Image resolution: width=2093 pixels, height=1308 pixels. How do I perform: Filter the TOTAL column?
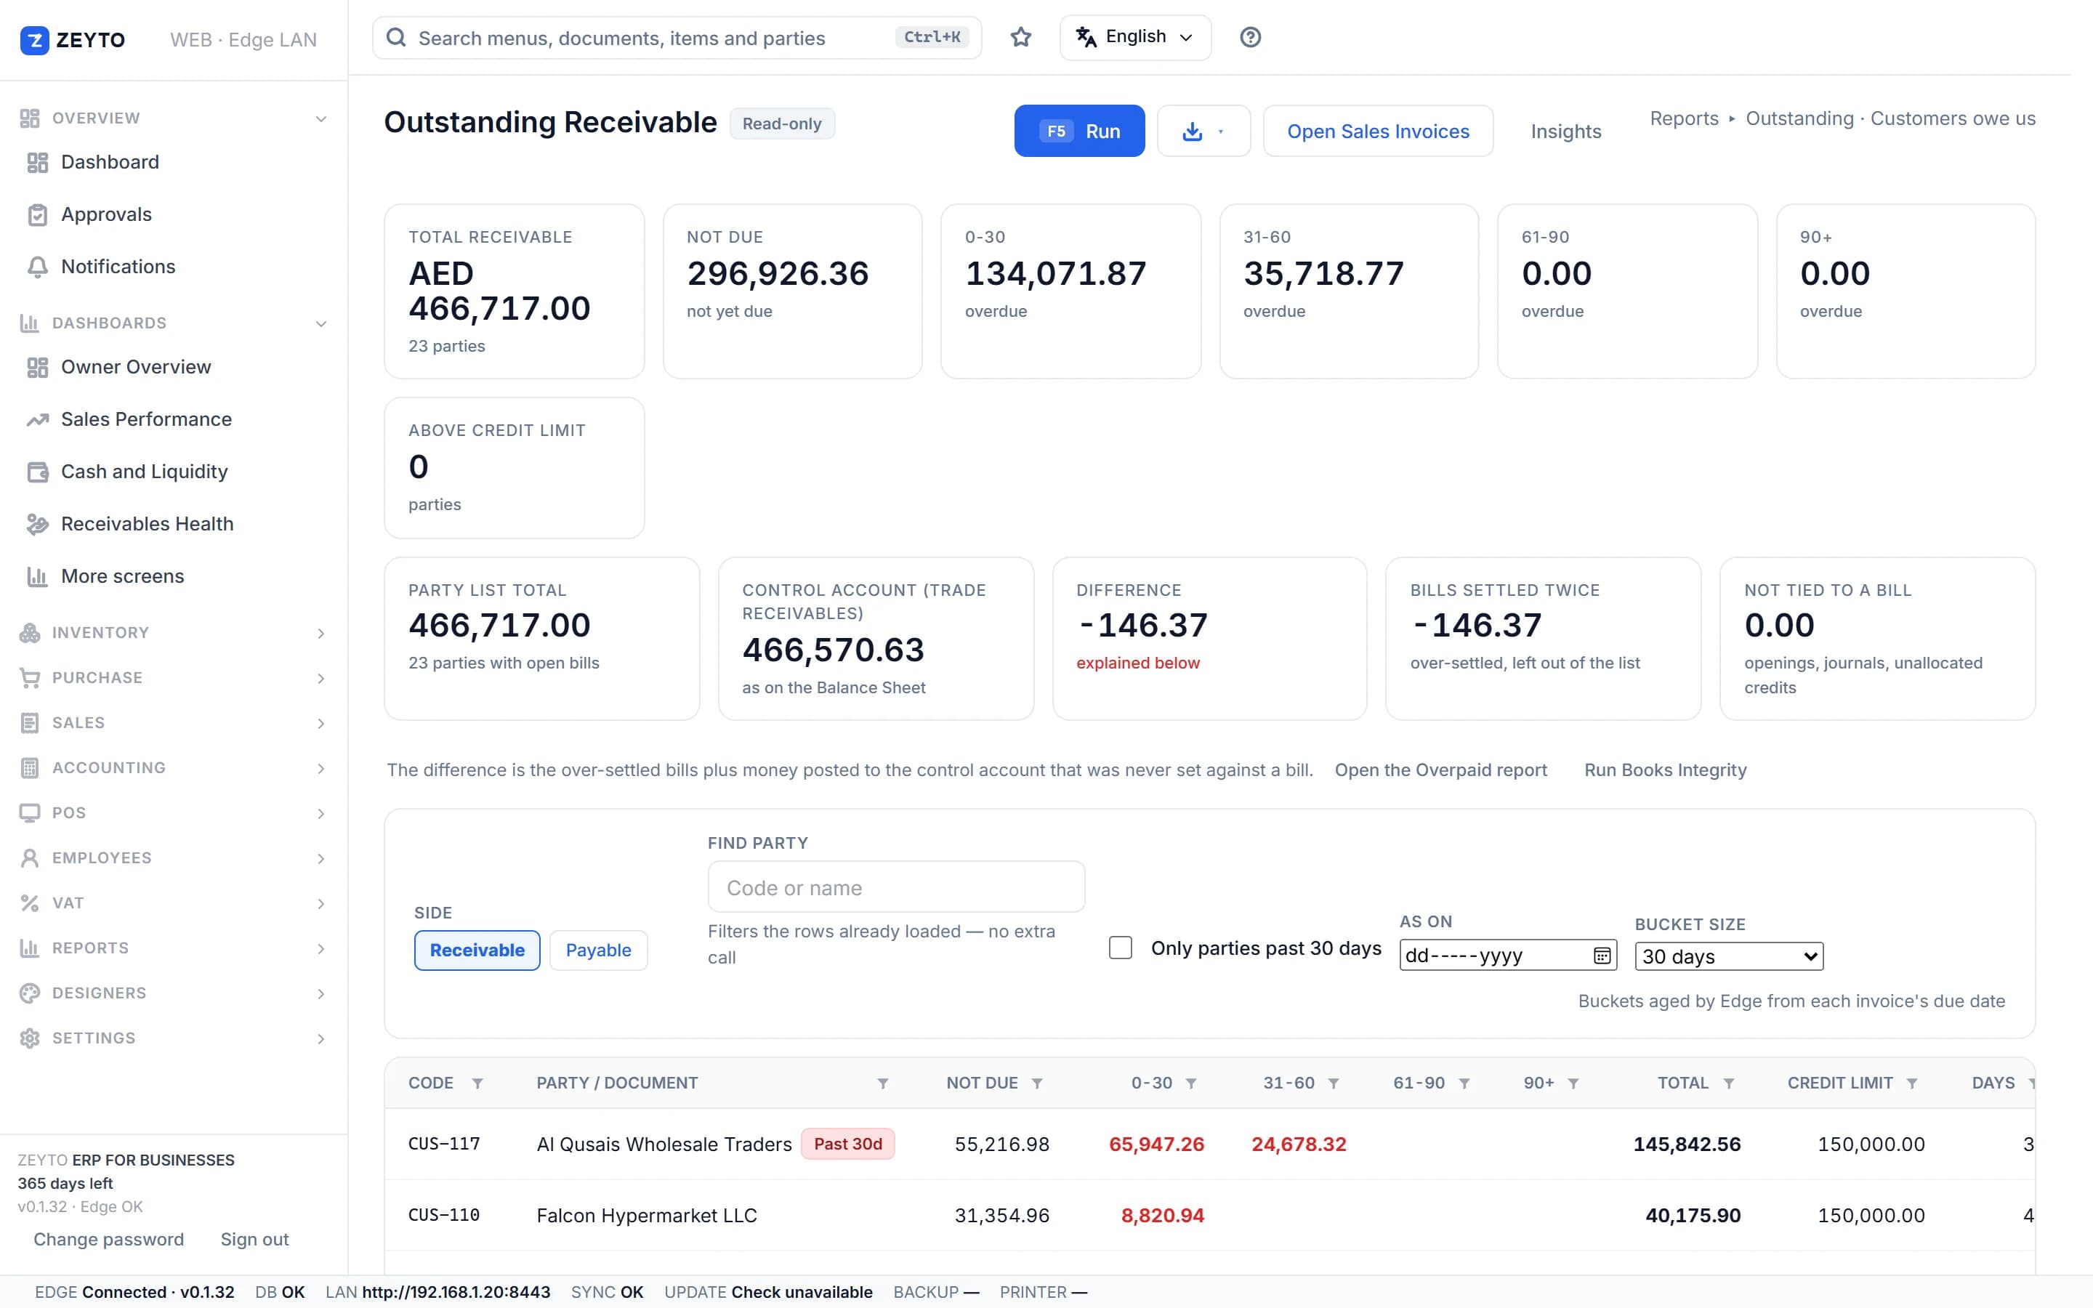point(1728,1083)
